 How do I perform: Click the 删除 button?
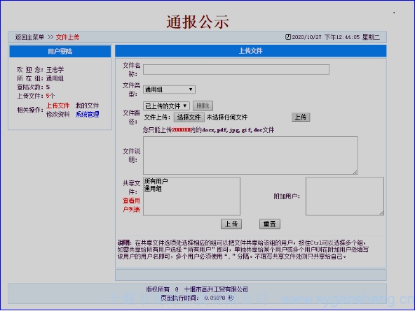point(203,106)
